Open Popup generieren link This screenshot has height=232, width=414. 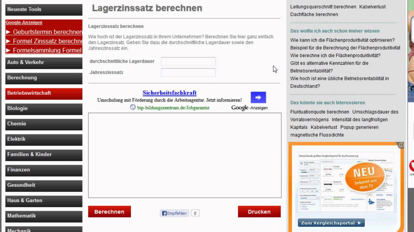click(x=359, y=127)
